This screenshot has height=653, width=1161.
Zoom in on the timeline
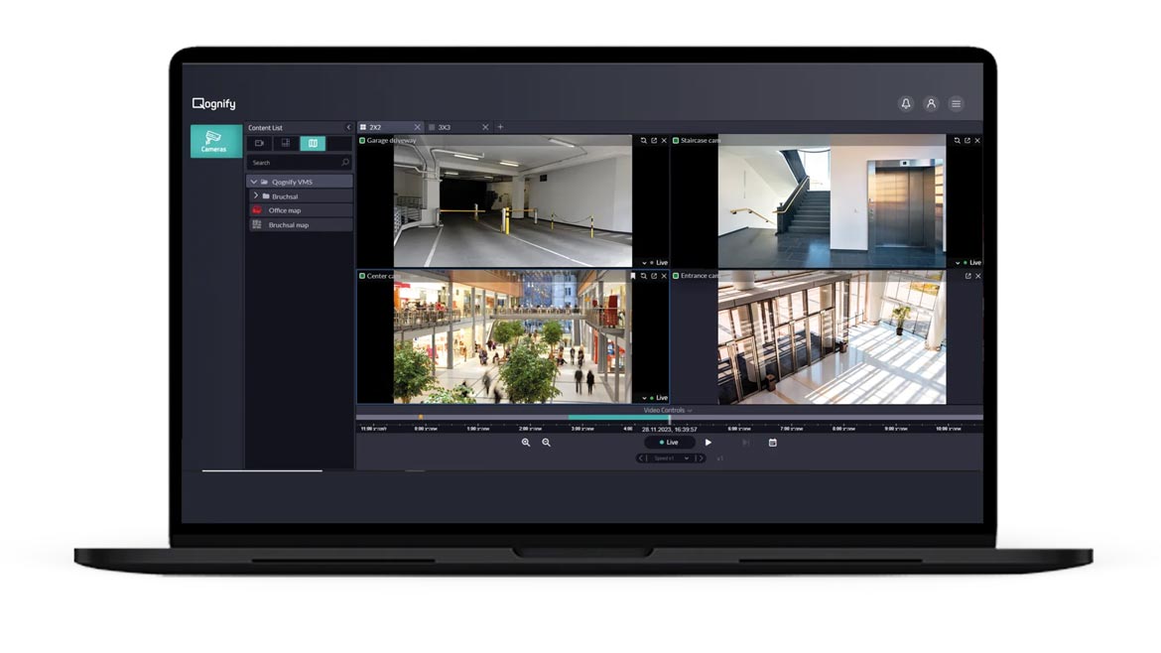[526, 443]
